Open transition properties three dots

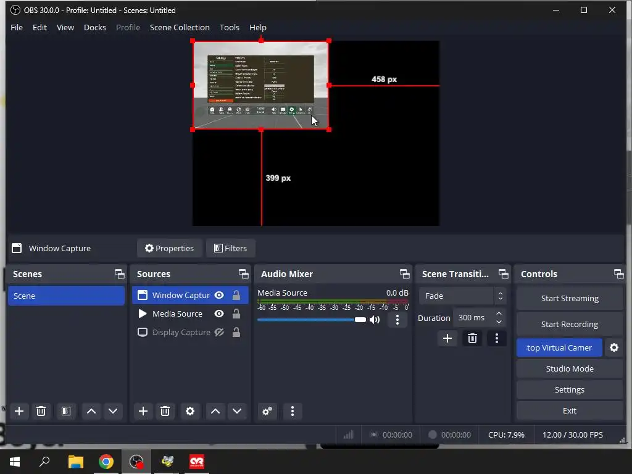tap(497, 338)
